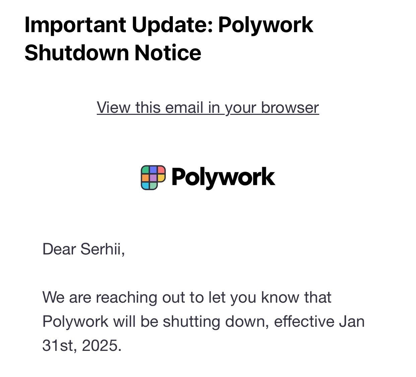Click the Polywork multicolor grid logo icon
Image resolution: width=416 pixels, height=377 pixels.
[153, 177]
